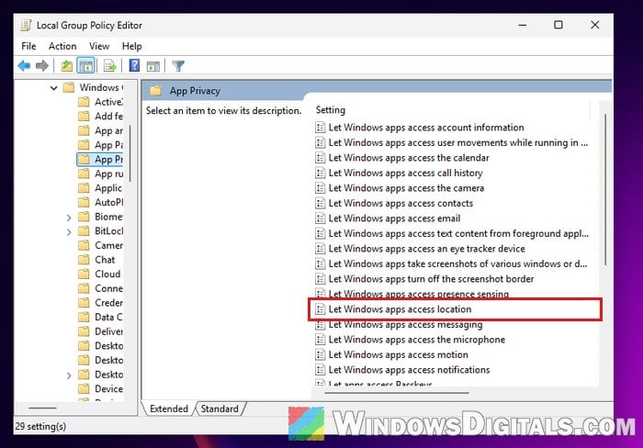This screenshot has width=643, height=448.
Task: Select 'Let Windows apps access email'
Action: coord(388,218)
